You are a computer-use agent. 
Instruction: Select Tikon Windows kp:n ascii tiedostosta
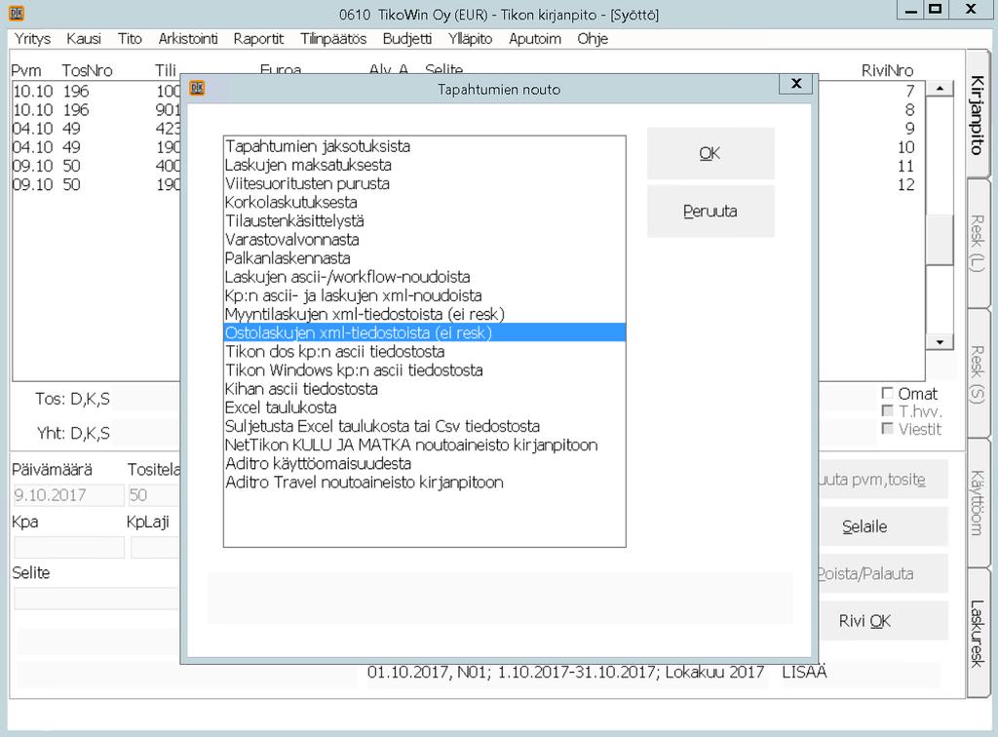(425, 370)
